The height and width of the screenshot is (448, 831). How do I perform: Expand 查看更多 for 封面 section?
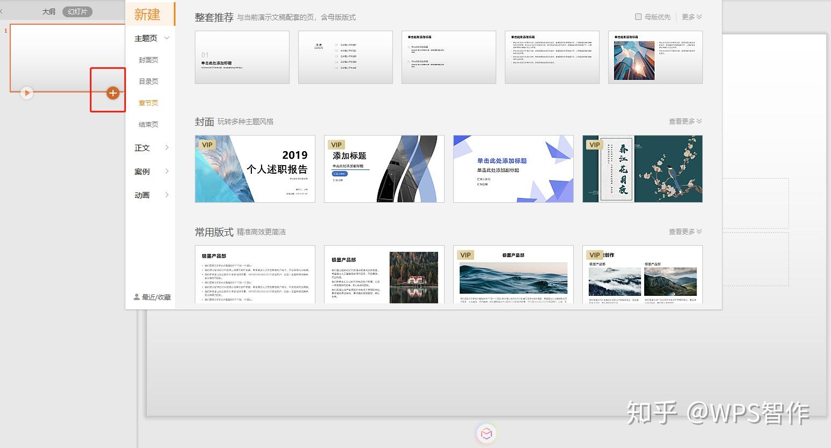tap(685, 122)
